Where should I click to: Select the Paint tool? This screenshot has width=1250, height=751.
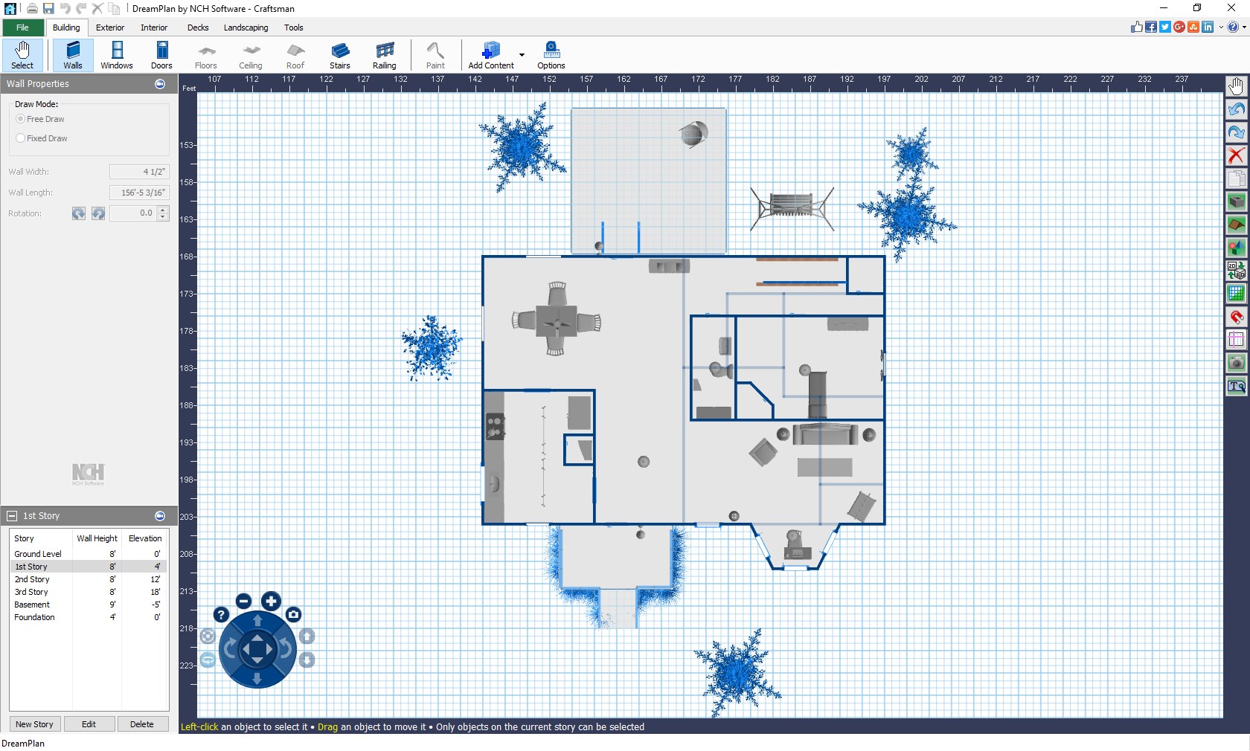point(435,55)
